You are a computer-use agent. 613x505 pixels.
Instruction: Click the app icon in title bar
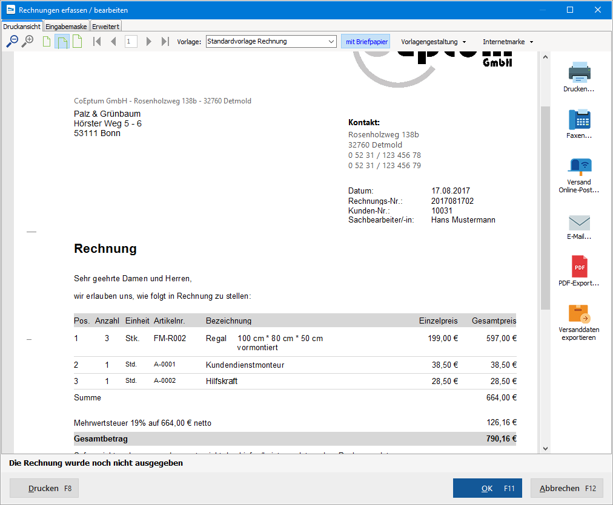click(x=10, y=10)
